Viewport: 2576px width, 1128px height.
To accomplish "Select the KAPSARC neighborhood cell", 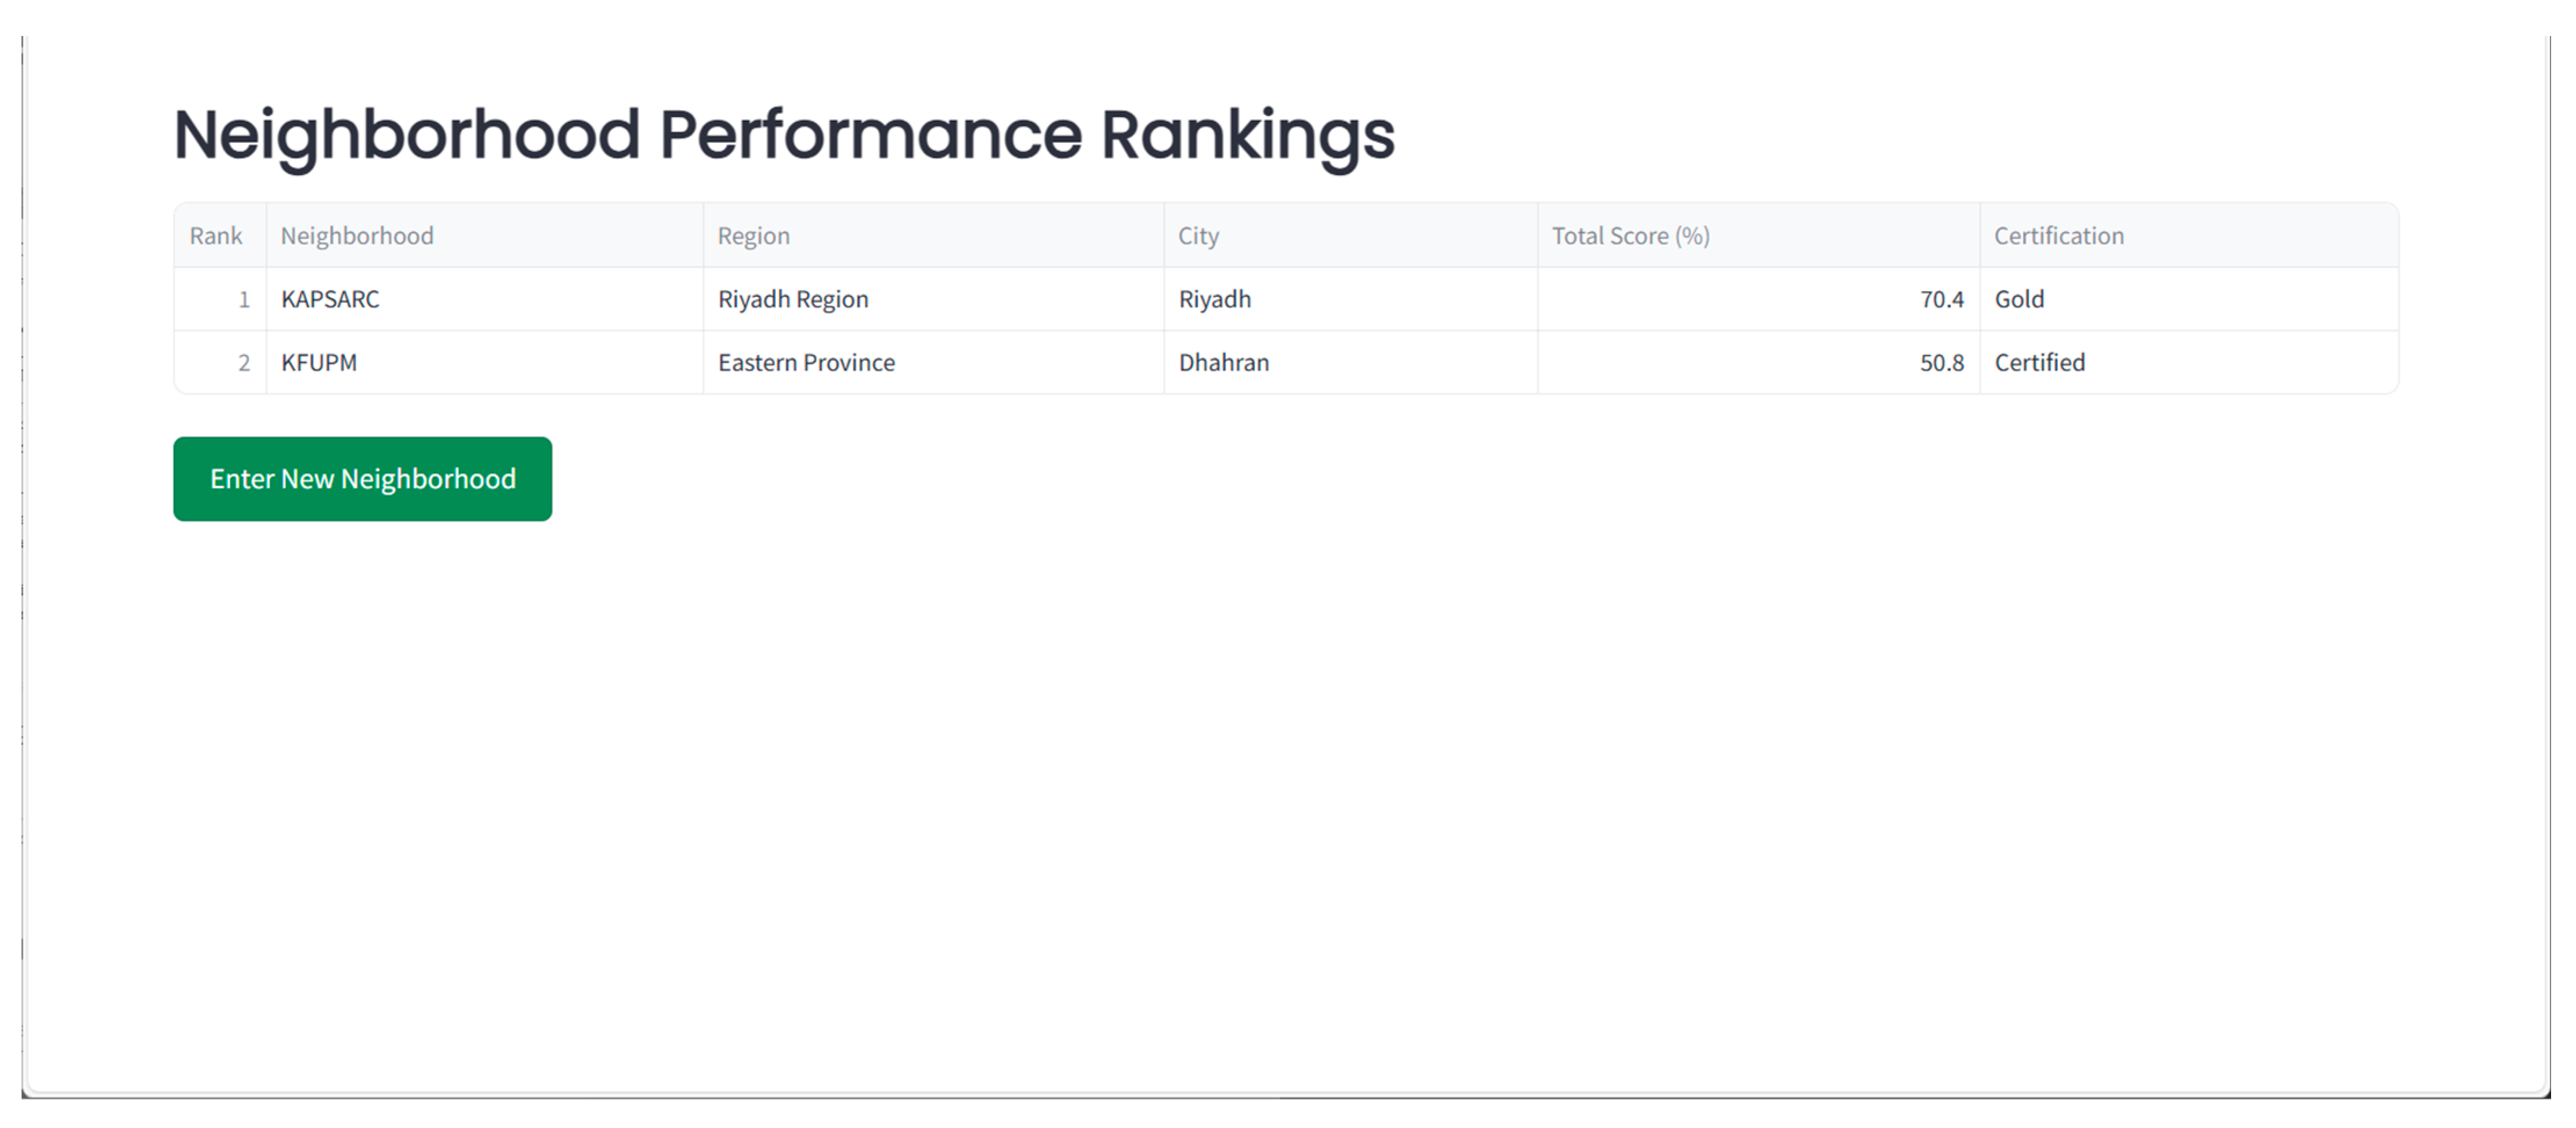I will point(330,299).
